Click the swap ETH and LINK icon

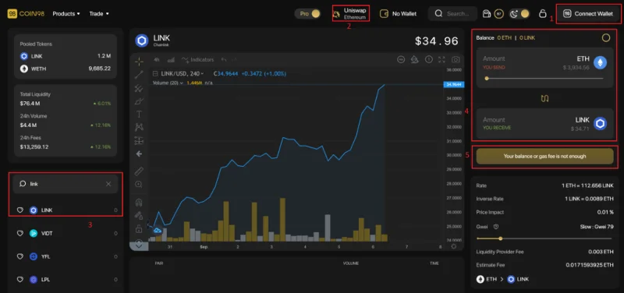[x=544, y=99]
